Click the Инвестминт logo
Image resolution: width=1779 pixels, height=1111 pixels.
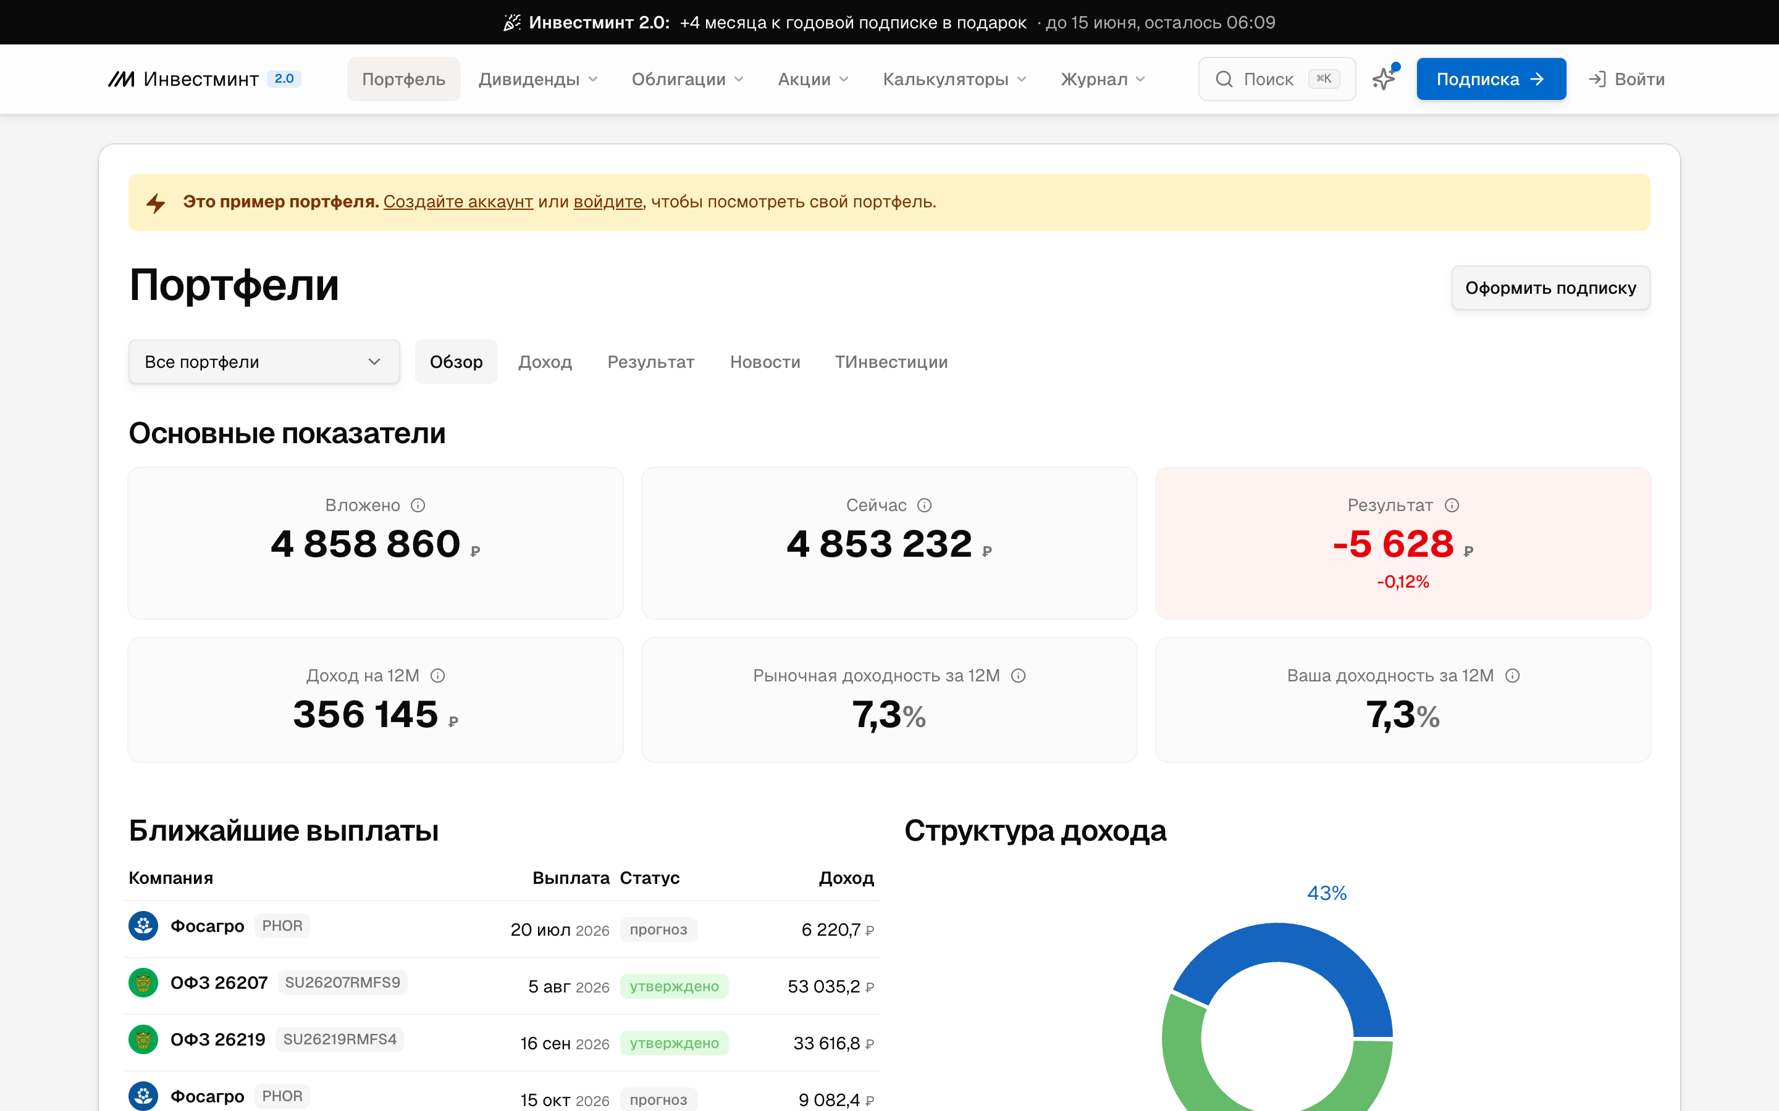click(x=183, y=78)
